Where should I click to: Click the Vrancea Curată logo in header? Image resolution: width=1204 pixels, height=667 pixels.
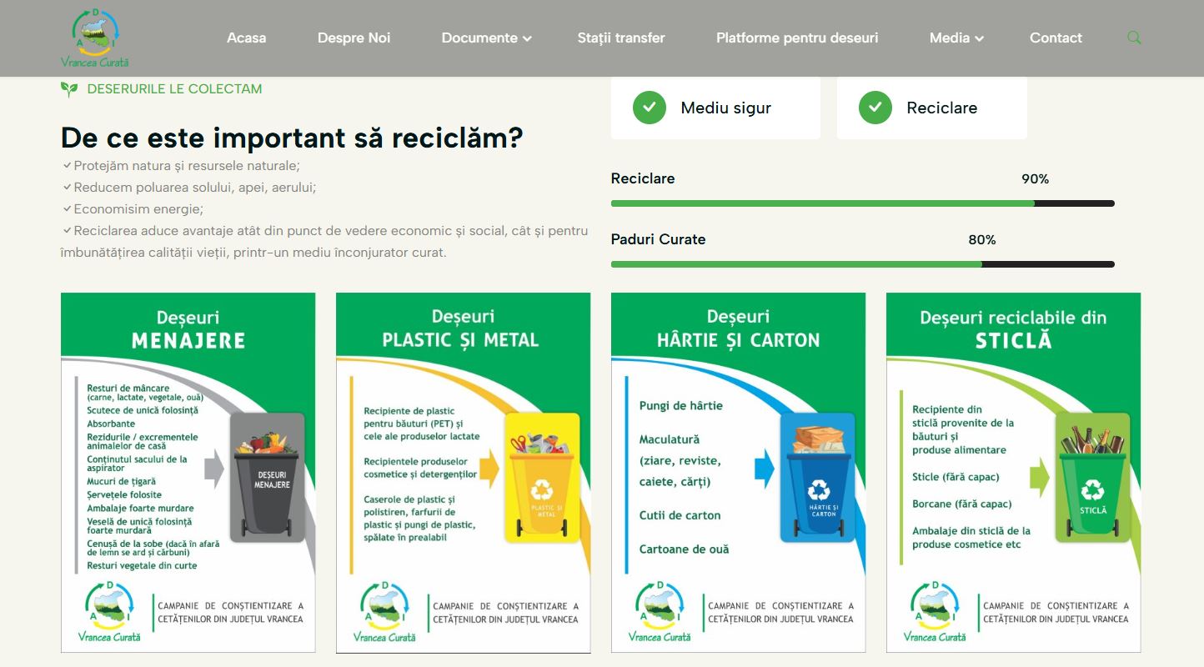(x=95, y=38)
